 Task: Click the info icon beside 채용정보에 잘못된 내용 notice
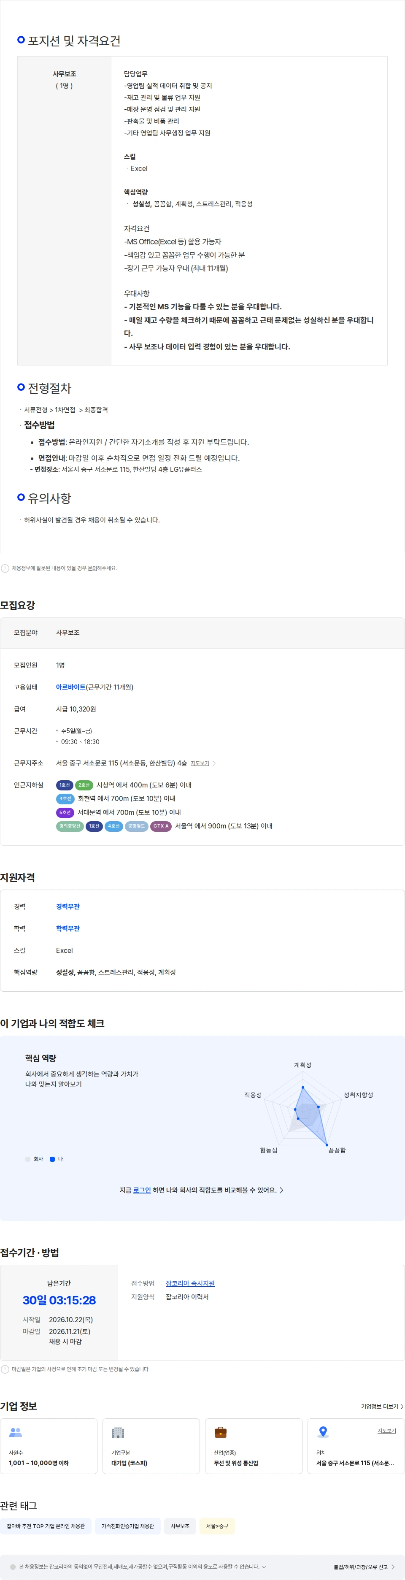tap(5, 568)
